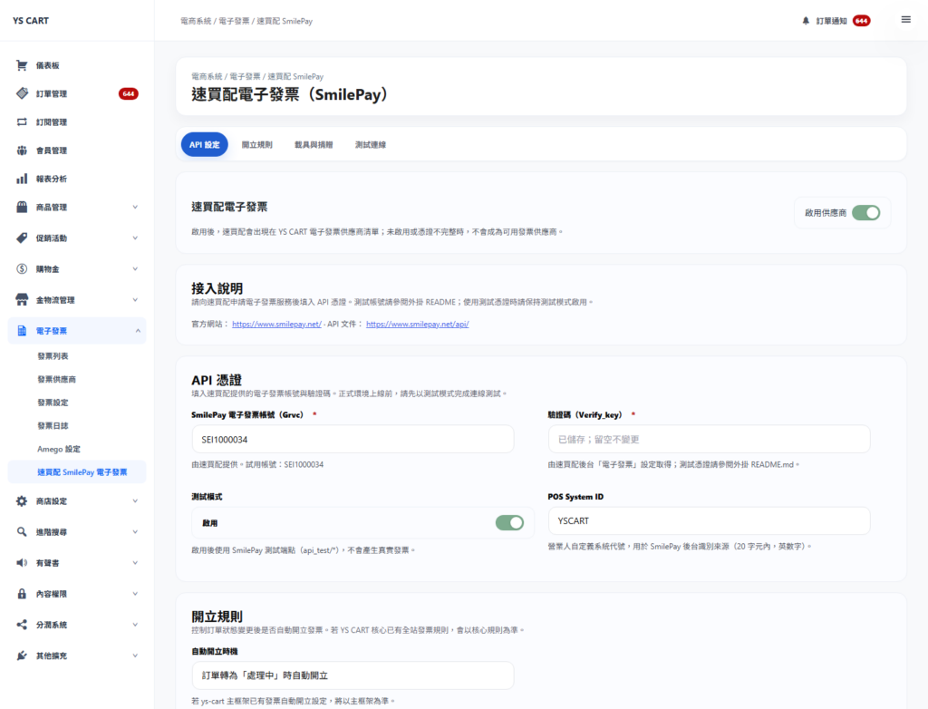Viewport: 928px width, 709px height.
Task: Click the Verify_key input field
Action: [x=709, y=440]
